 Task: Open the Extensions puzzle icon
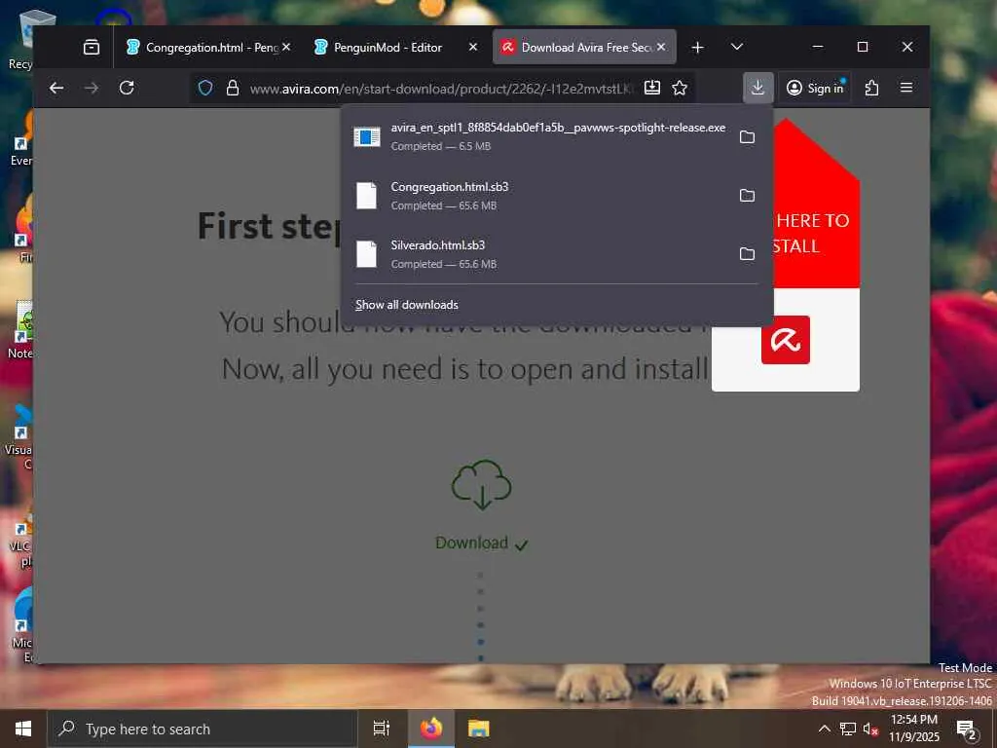point(871,88)
